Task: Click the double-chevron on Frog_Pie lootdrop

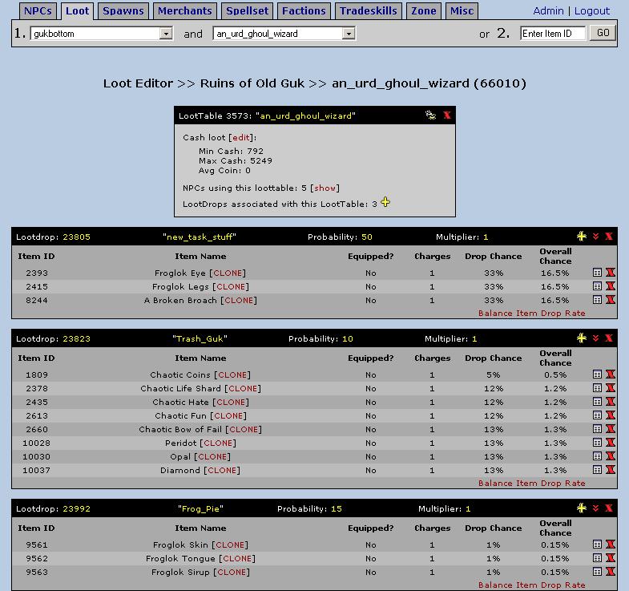Action: point(595,508)
